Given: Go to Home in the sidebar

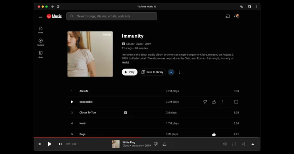Looking at the screenshot, I should point(40,30).
